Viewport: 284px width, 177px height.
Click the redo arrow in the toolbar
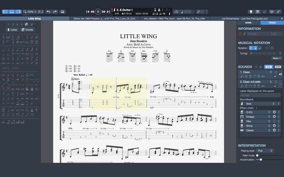55,12
